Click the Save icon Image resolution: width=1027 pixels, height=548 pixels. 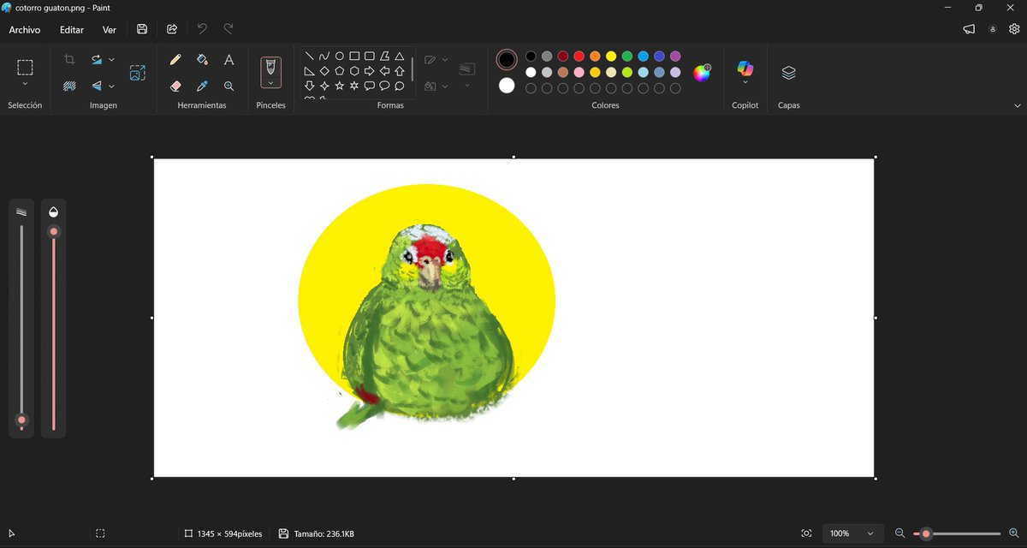click(142, 28)
